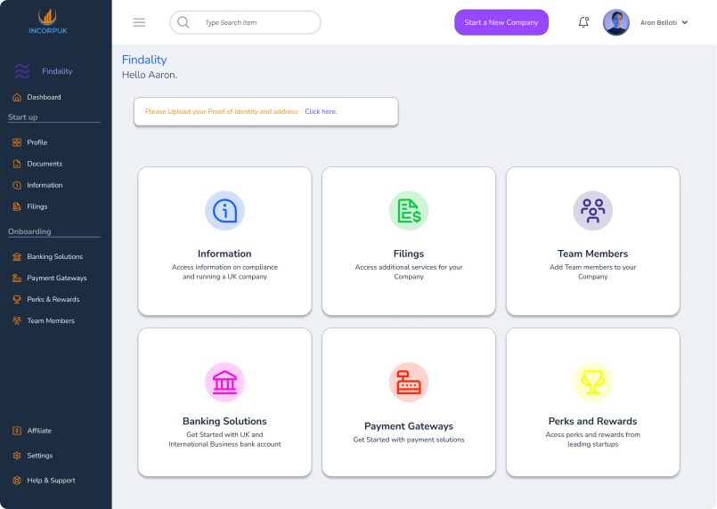This screenshot has width=717, height=509.
Task: Open the hamburger menu icon
Action: tap(139, 22)
